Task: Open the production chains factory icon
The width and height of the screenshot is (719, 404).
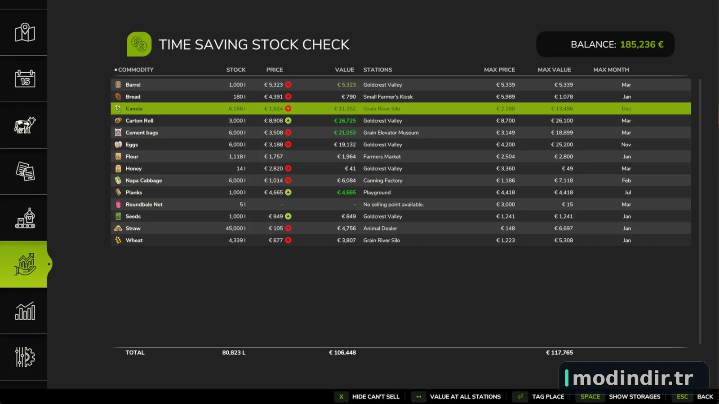Action: [x=25, y=218]
